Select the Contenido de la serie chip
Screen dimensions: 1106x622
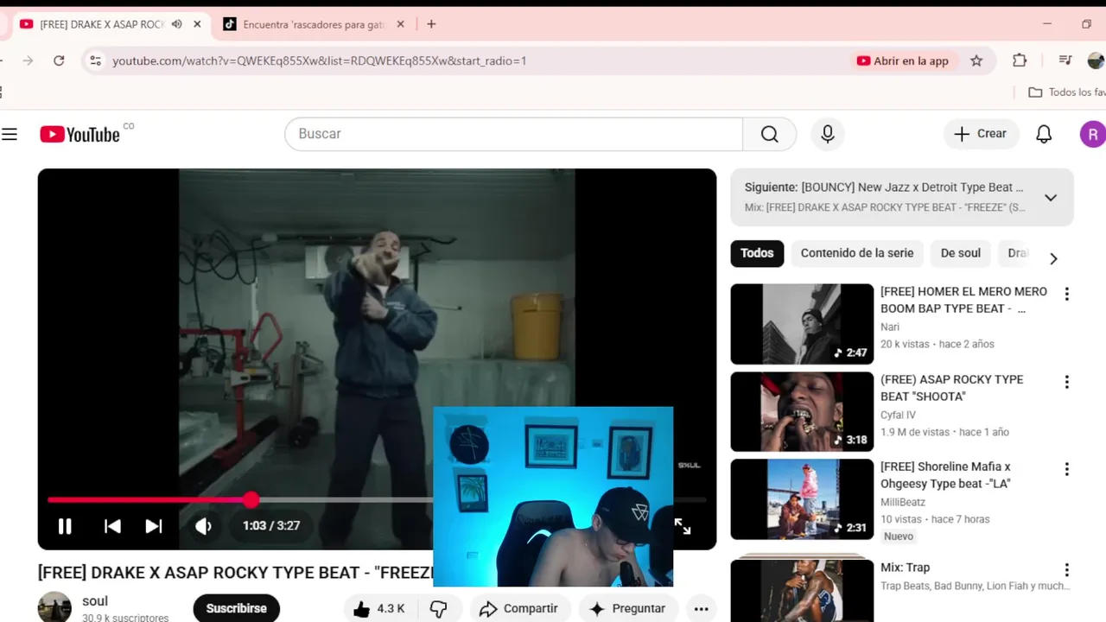(857, 253)
